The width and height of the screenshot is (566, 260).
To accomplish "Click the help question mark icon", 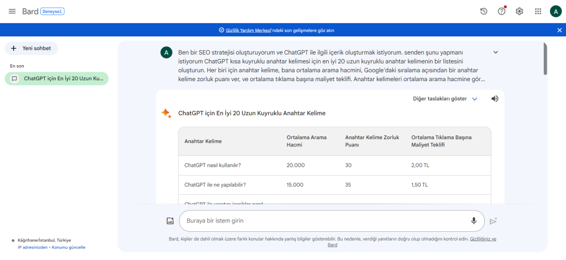I will point(501,11).
